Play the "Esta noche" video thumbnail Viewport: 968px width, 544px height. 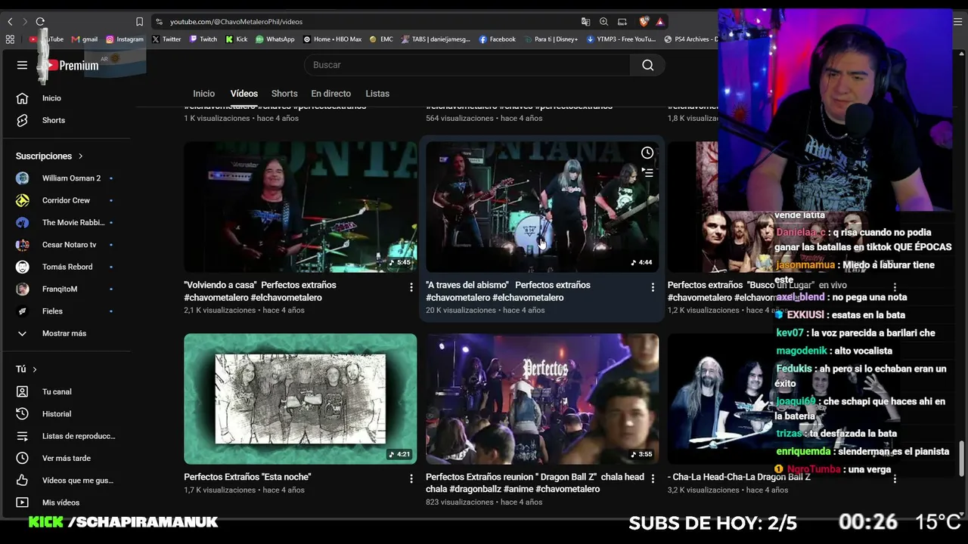[x=300, y=399]
